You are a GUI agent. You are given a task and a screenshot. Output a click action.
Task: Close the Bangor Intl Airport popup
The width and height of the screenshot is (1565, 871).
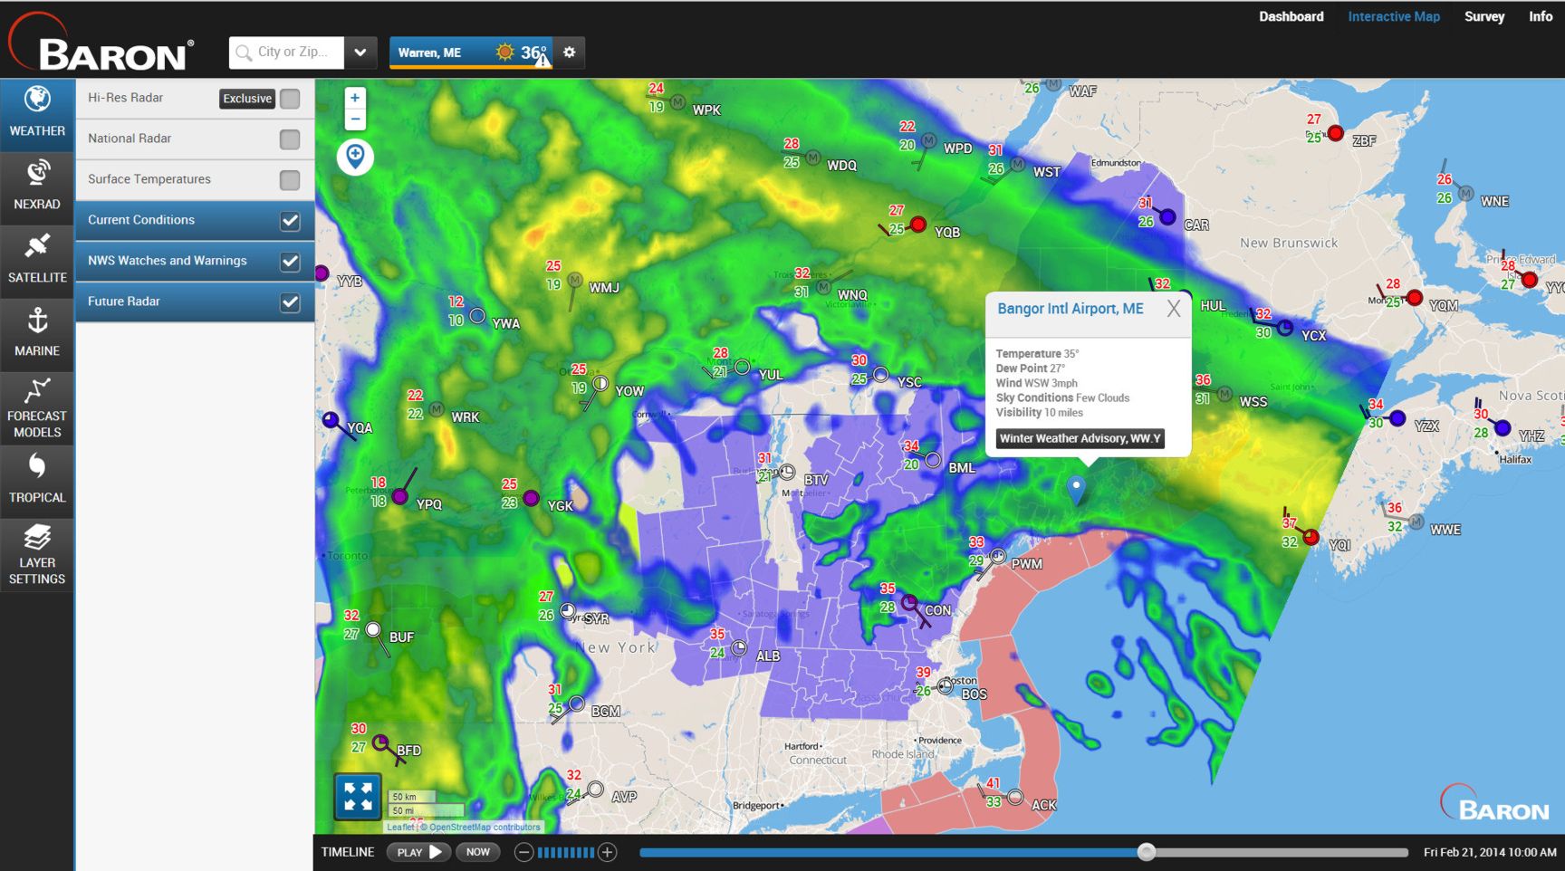[x=1174, y=309]
